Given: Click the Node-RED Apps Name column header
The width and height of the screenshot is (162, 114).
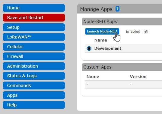Looking at the screenshot, I should point(101,40).
